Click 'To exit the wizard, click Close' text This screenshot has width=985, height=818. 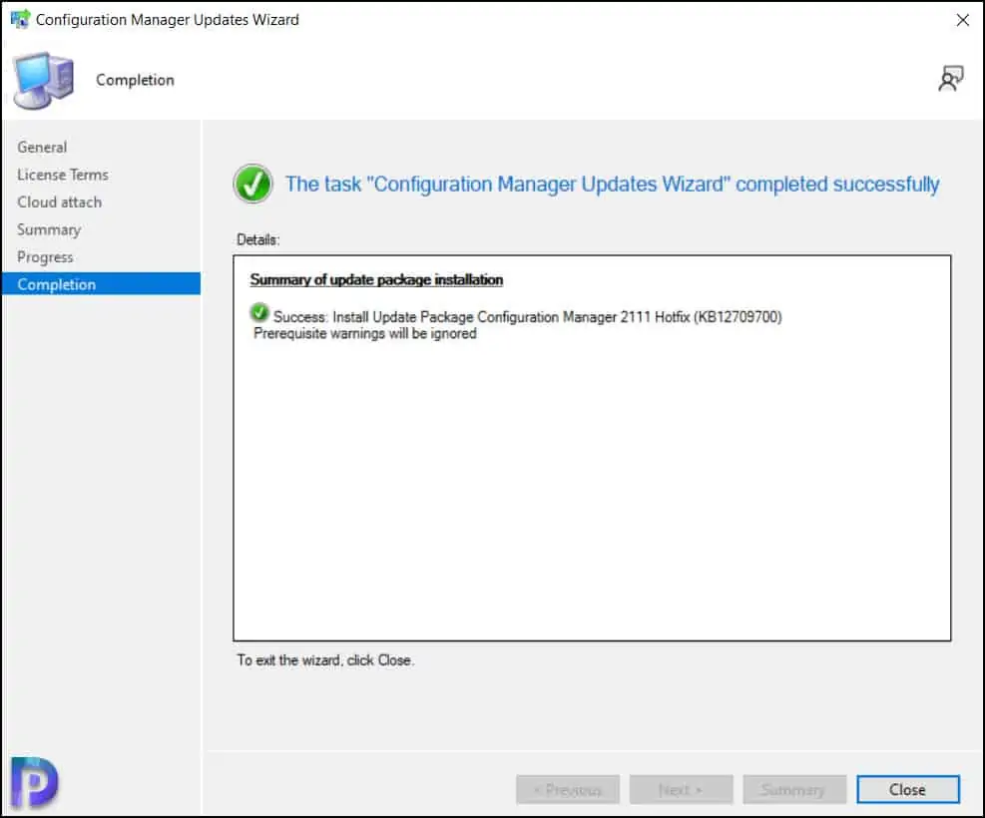point(325,659)
